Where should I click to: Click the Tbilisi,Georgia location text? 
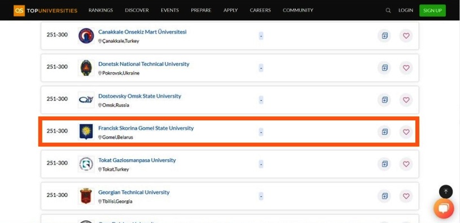click(117, 202)
